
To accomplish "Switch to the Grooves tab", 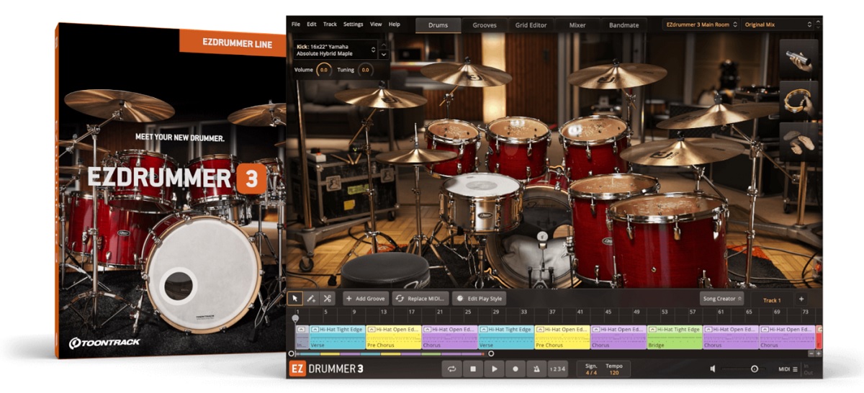I will tap(485, 25).
